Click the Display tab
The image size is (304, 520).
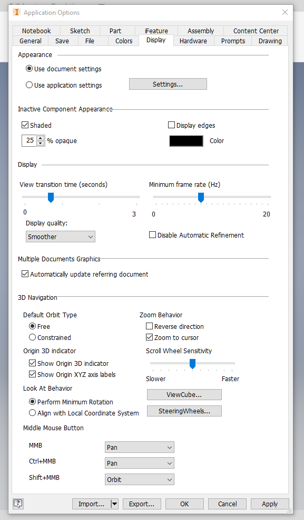(x=156, y=40)
